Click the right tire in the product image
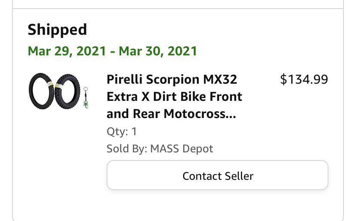The width and height of the screenshot is (356, 221). [x=68, y=91]
